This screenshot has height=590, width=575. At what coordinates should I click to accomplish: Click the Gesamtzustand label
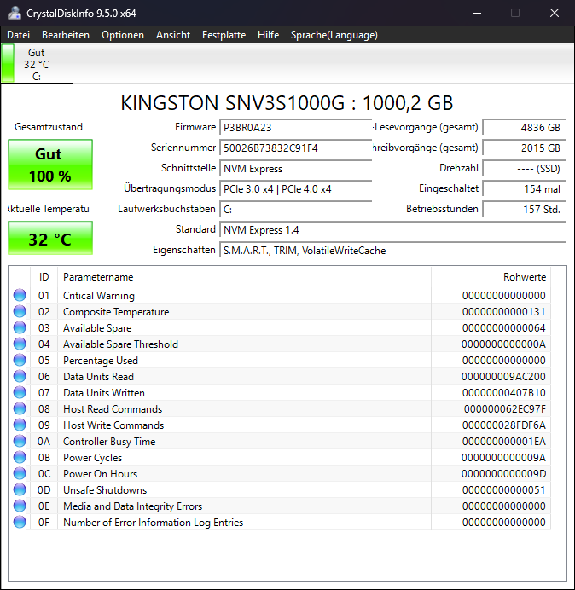(x=49, y=127)
